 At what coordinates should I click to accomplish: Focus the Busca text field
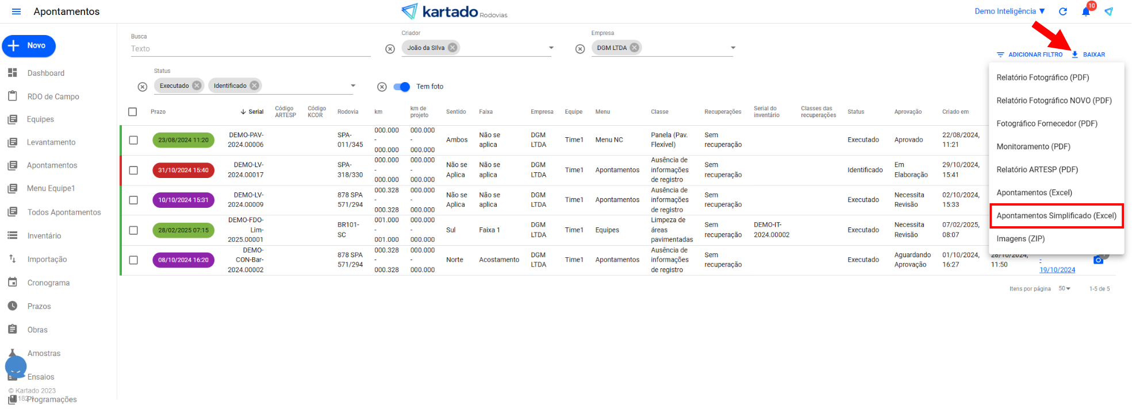pos(250,49)
